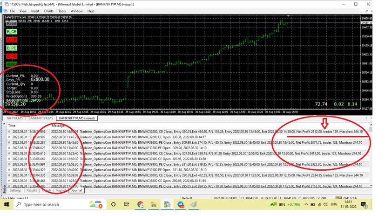Click the 39558.20 price label on chart
Viewport: 385px width, 216px height.
tap(15, 104)
